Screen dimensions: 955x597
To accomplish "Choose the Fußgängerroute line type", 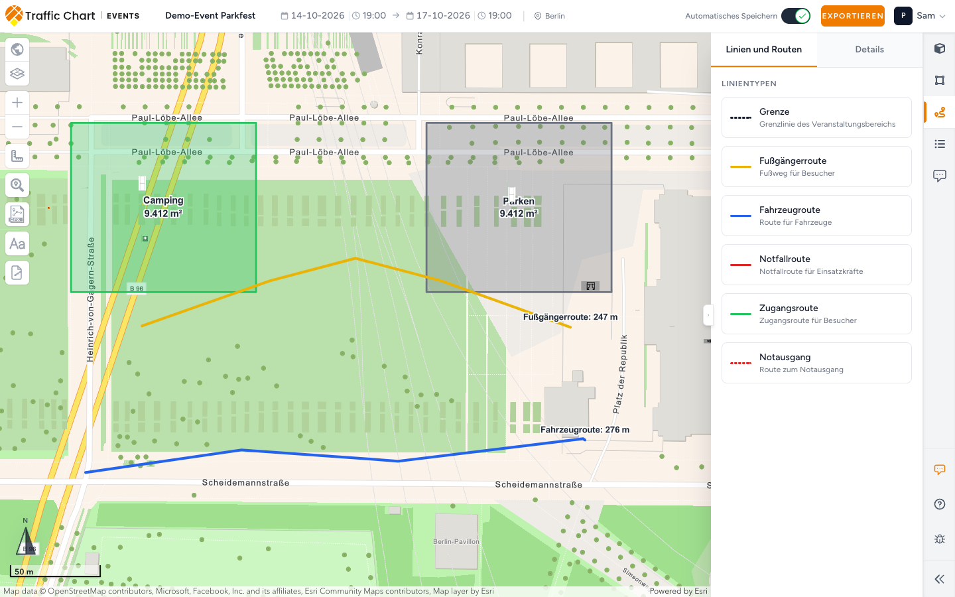I will (x=816, y=166).
